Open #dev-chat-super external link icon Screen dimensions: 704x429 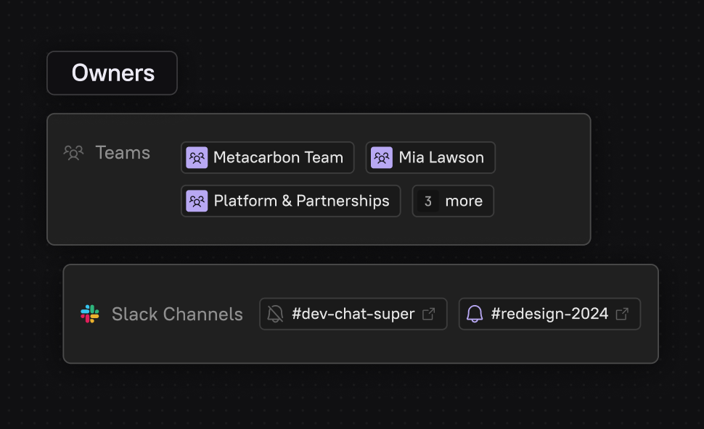[x=429, y=314]
